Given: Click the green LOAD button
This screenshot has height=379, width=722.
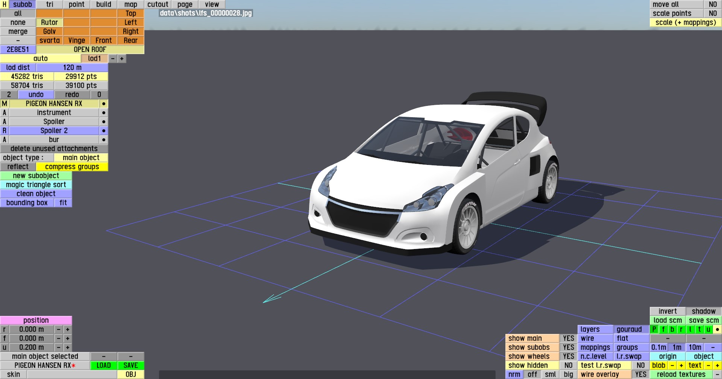Looking at the screenshot, I should coord(104,365).
